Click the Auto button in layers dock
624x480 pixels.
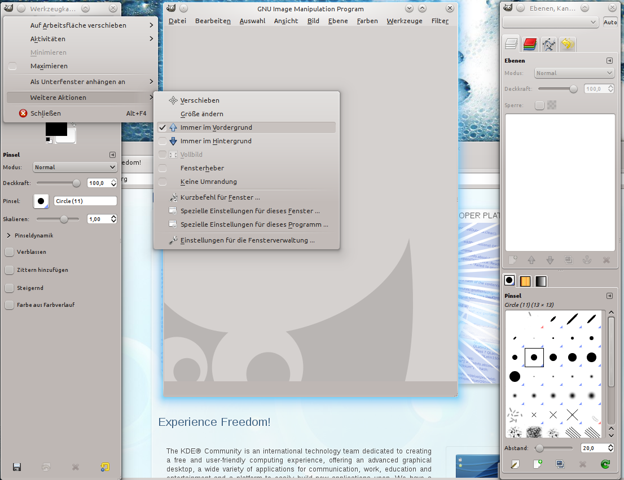tap(610, 23)
